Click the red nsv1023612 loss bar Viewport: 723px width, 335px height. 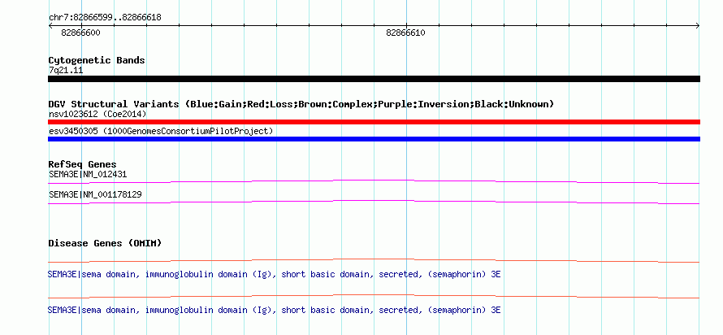click(374, 122)
